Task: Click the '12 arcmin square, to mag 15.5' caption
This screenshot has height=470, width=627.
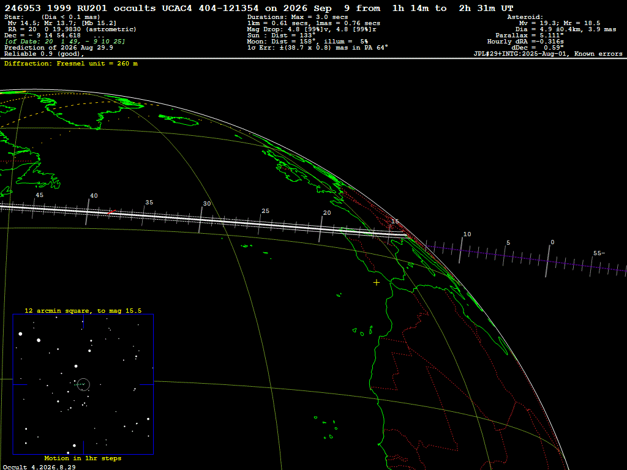Action: pyautogui.click(x=83, y=310)
